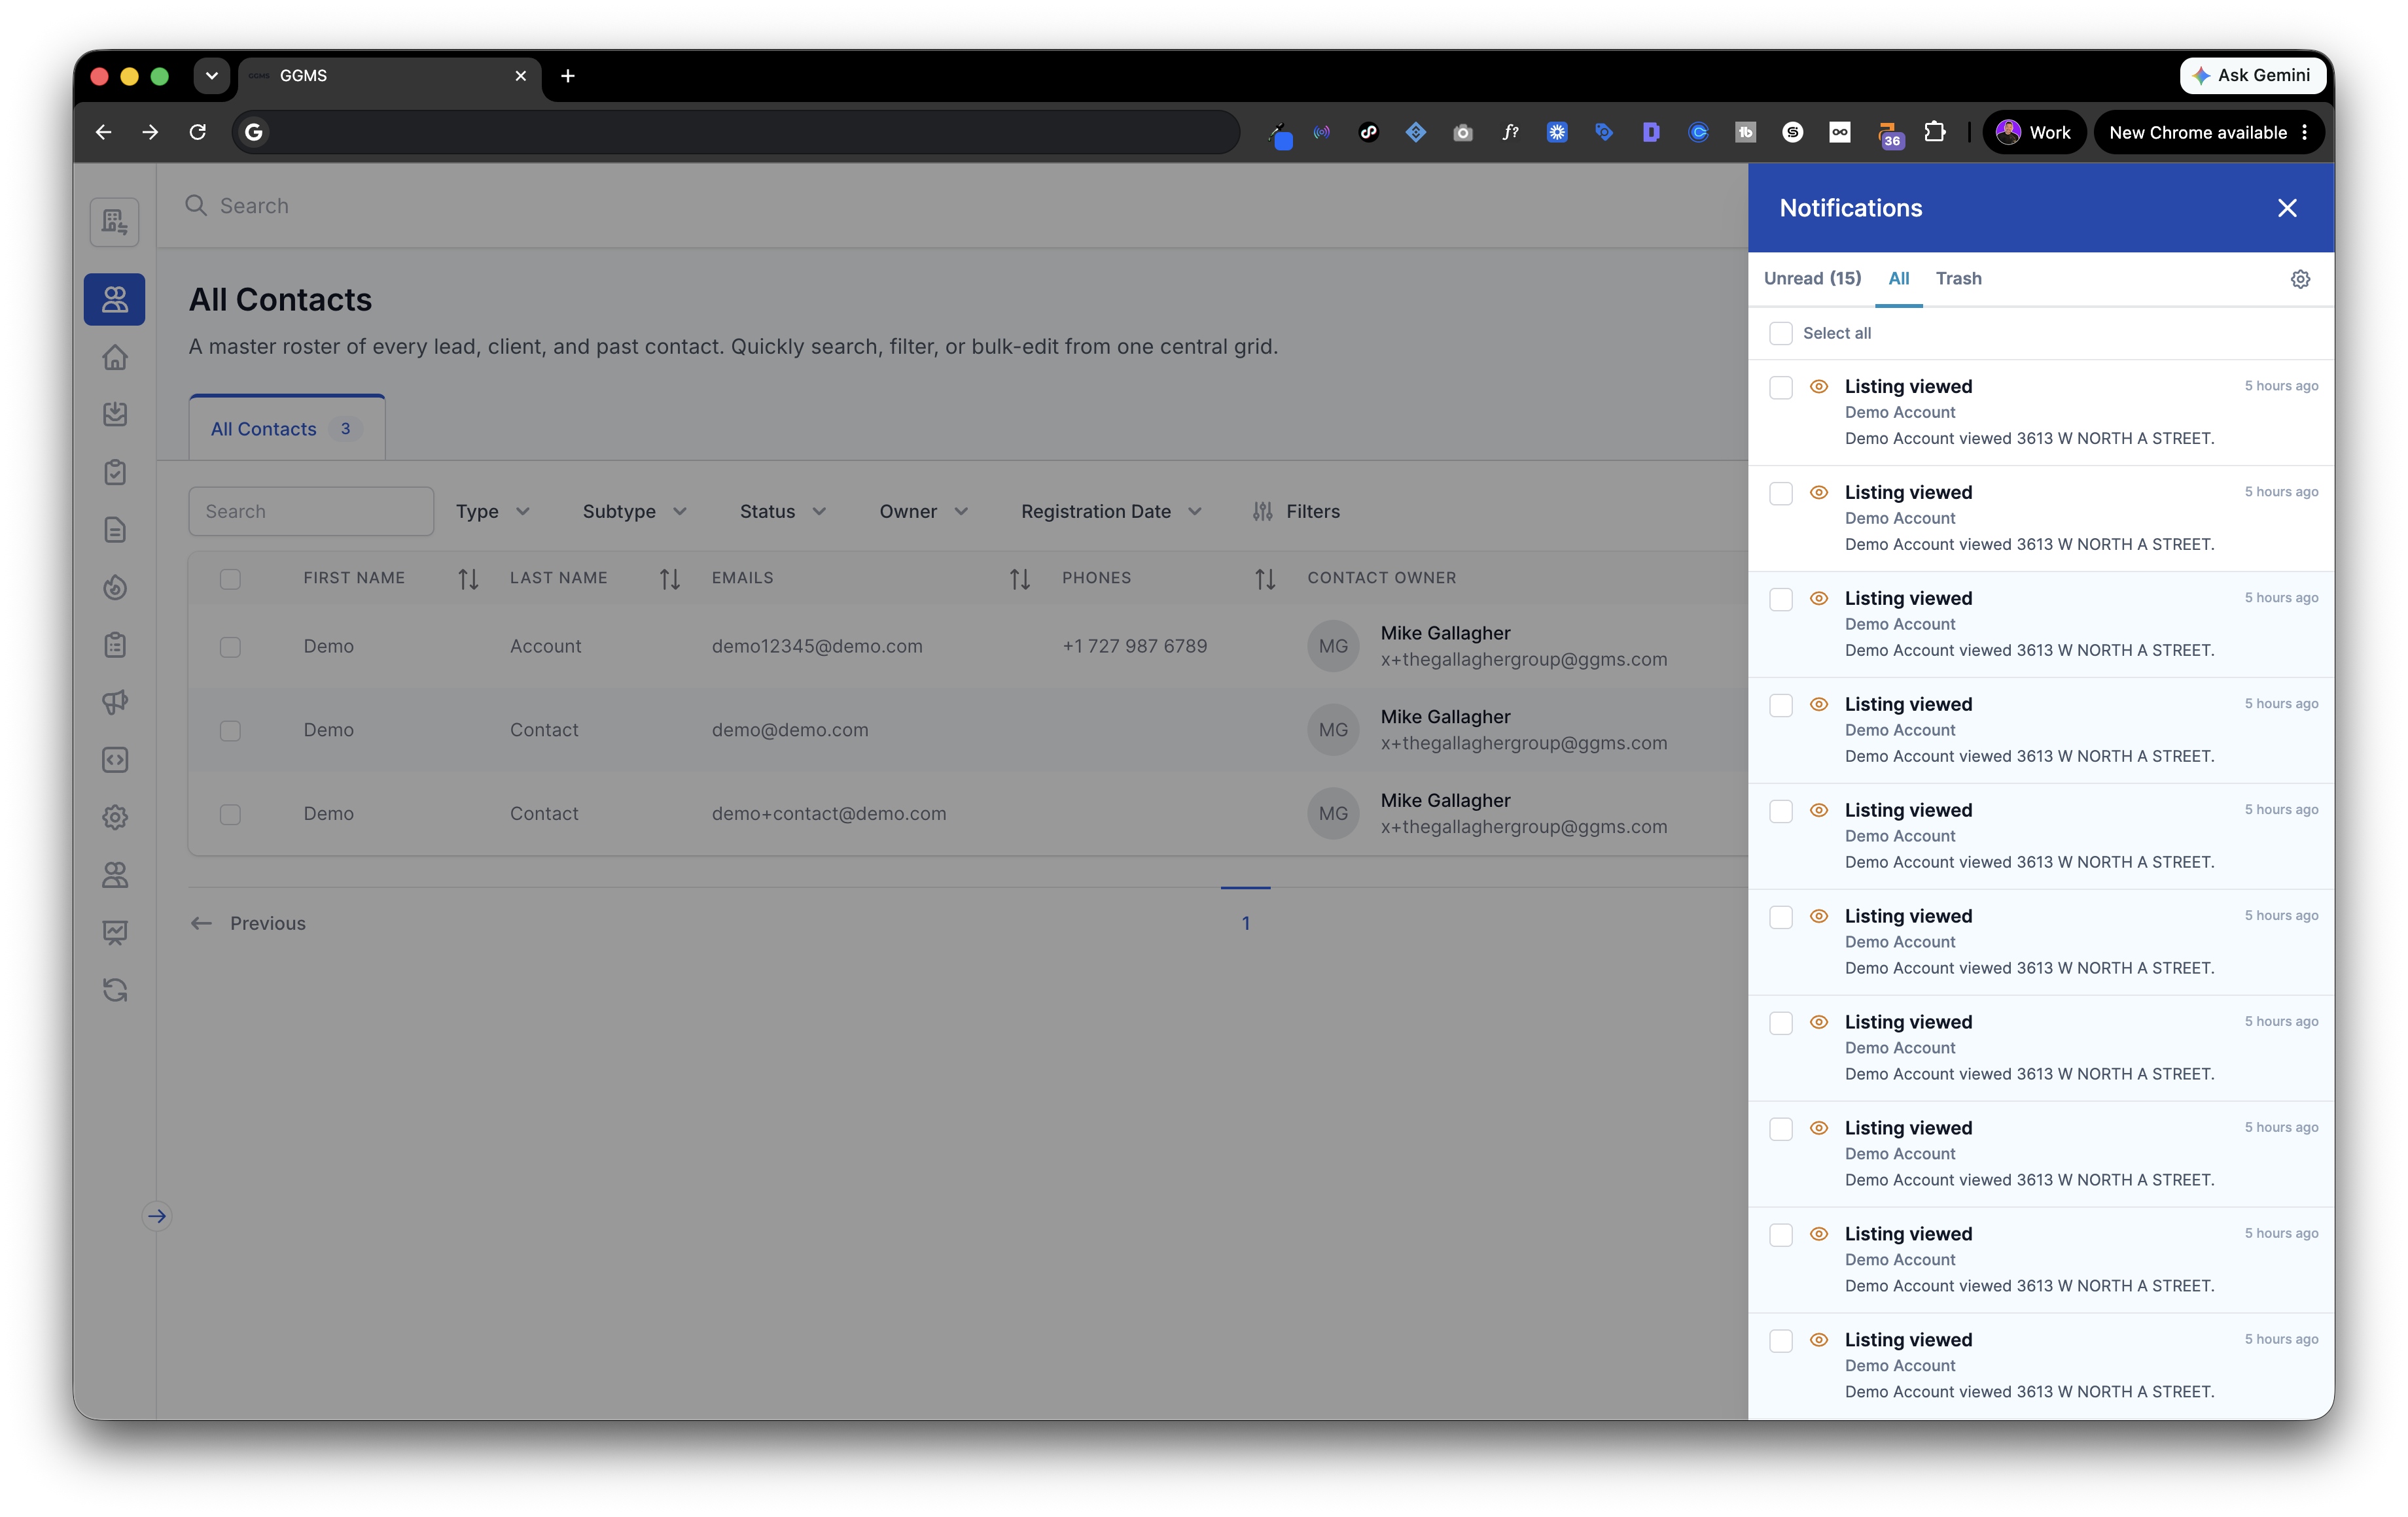Select the demo12345@demo.com contact row checkbox
The image size is (2408, 1517).
point(230,647)
